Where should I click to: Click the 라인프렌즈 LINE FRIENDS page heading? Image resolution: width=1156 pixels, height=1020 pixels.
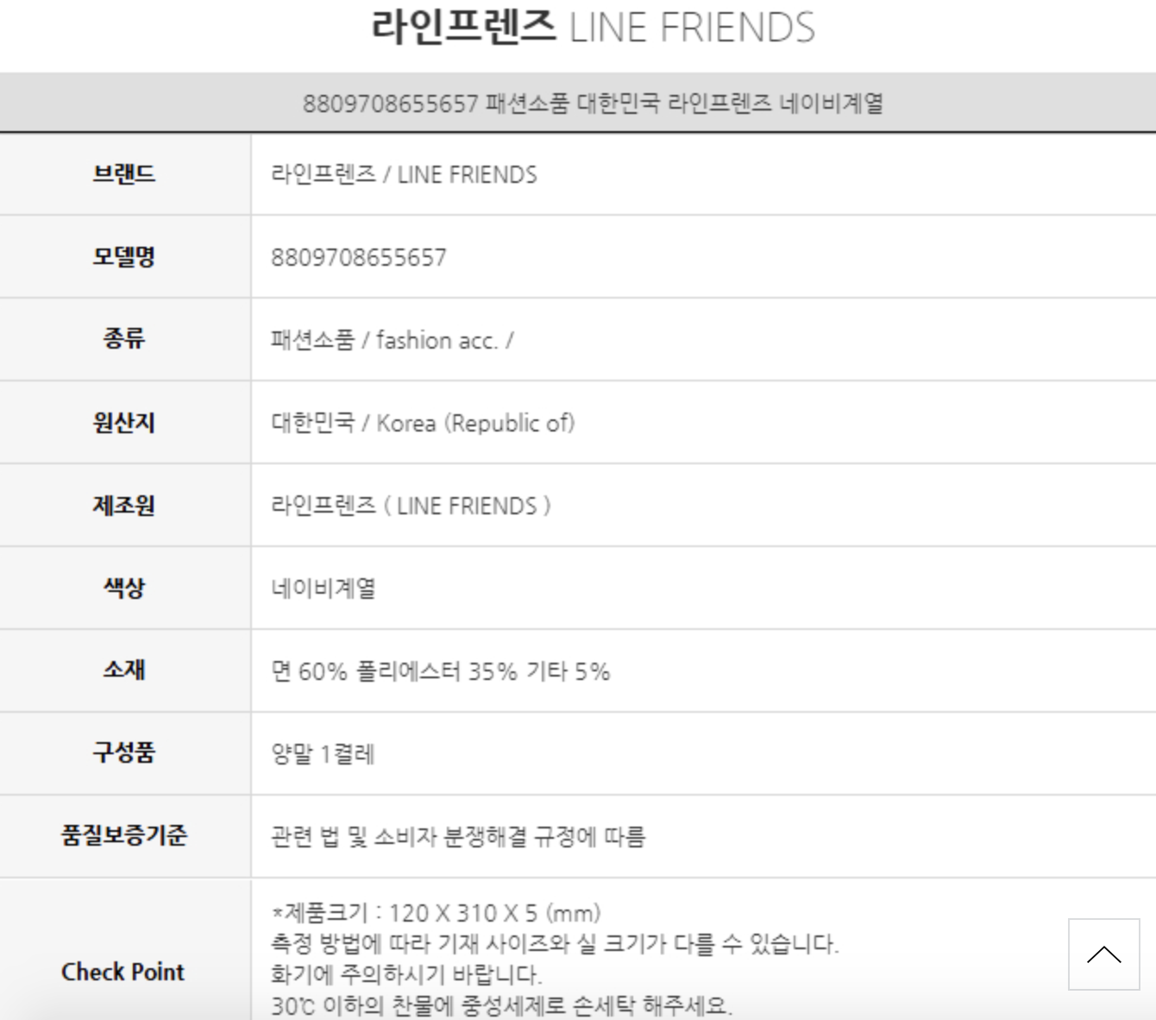pos(593,28)
